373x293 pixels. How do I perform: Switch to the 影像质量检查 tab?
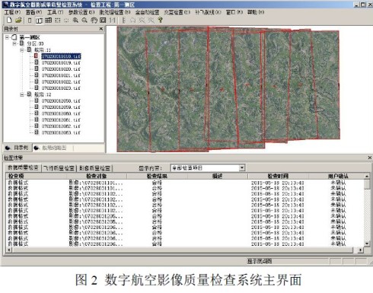click(94, 168)
